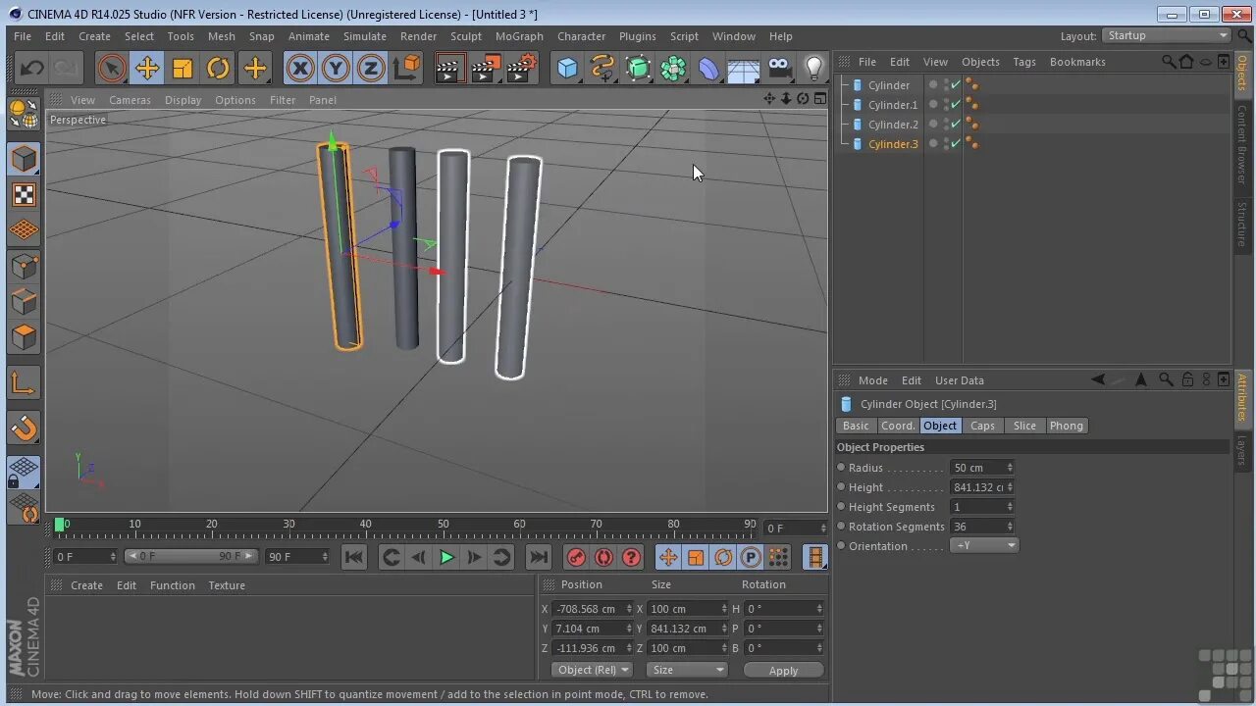Click the preview range slider bar
Screen dimensions: 1256x706
(x=191, y=556)
